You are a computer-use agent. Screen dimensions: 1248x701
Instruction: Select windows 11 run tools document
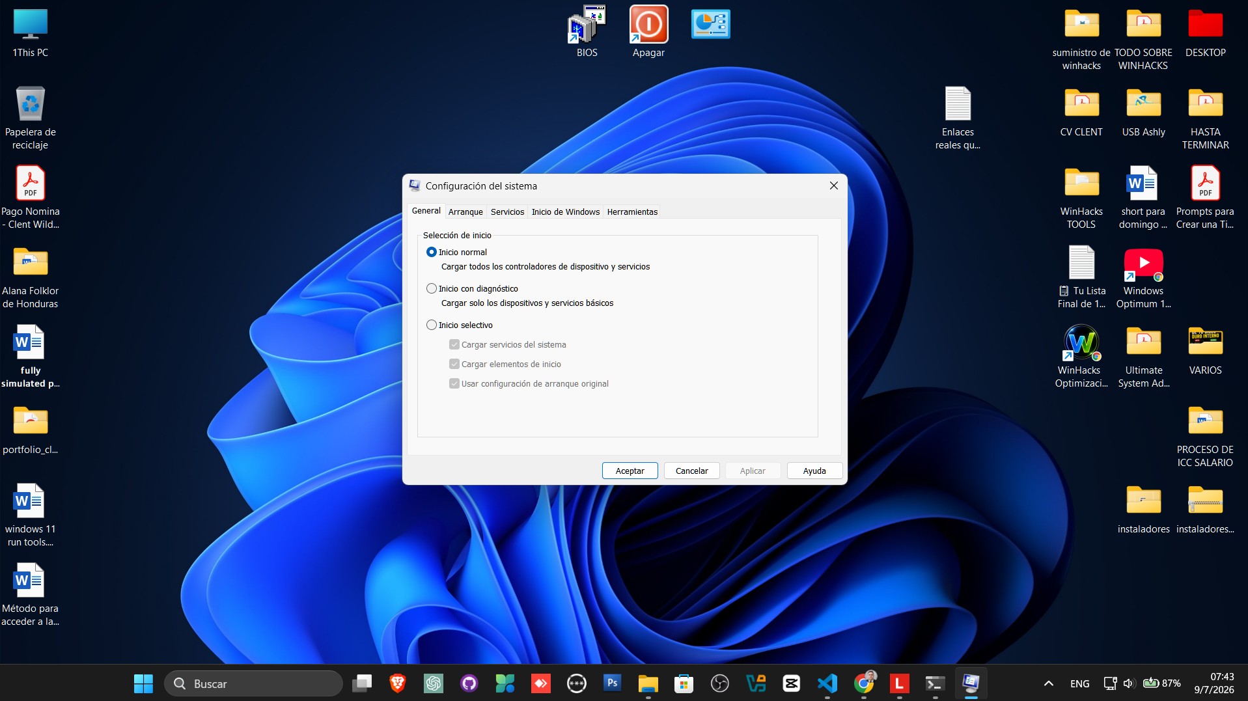(31, 514)
